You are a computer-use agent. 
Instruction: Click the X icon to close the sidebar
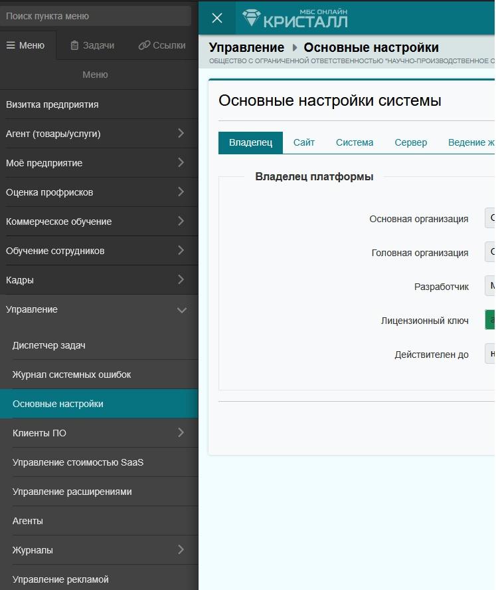[216, 18]
